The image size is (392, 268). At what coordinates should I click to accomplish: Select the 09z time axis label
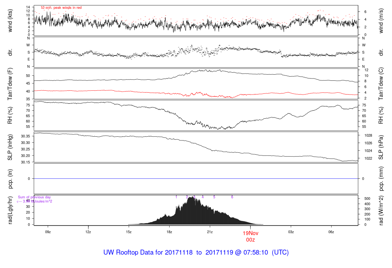point(48,232)
